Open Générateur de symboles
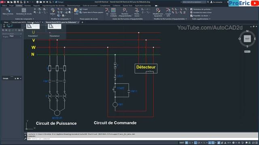Screen dimensions: 259x145 (200, 9)
